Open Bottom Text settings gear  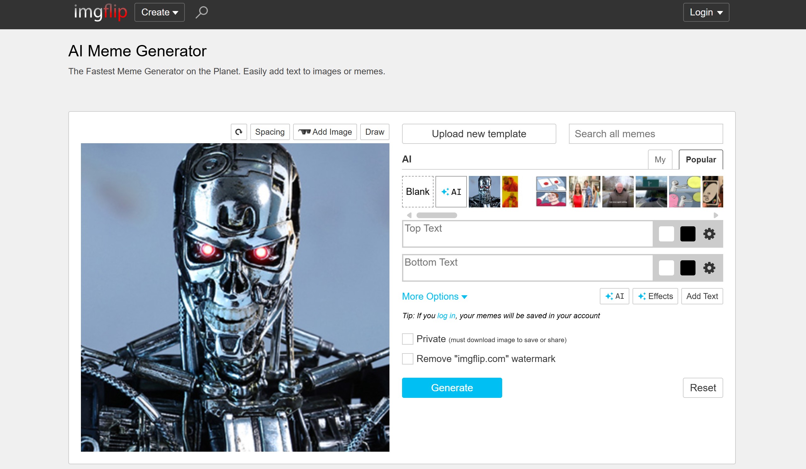click(x=709, y=268)
